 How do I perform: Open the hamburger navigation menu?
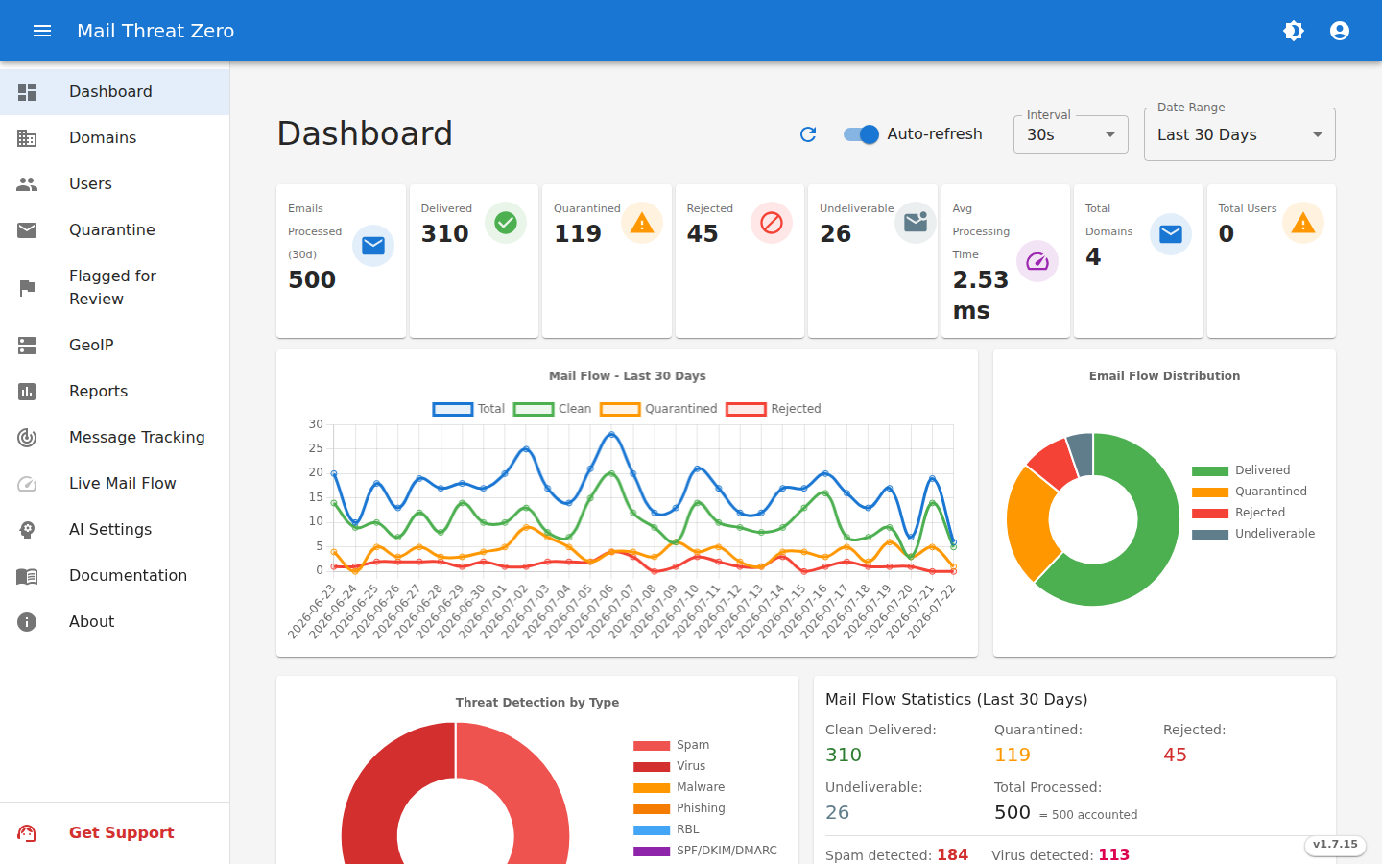tap(42, 31)
